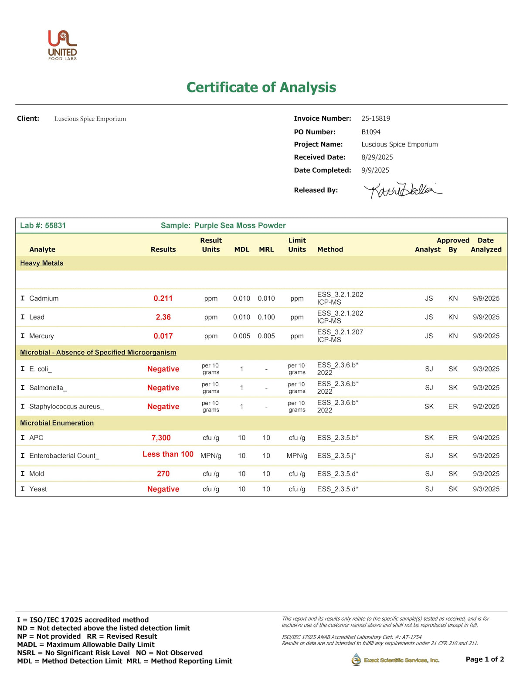Click the Lab # 55831 label
Image resolution: width=523 pixels, height=677 pixels.
[x=43, y=225]
